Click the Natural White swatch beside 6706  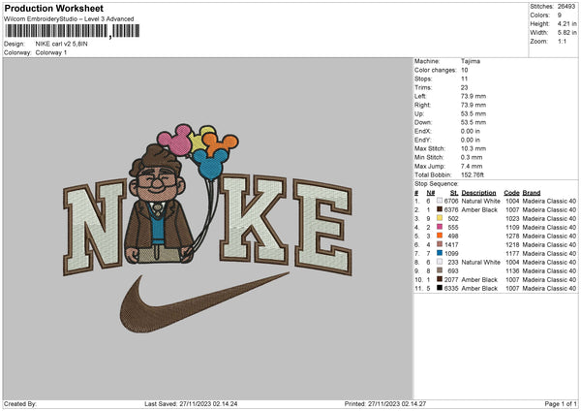click(440, 201)
